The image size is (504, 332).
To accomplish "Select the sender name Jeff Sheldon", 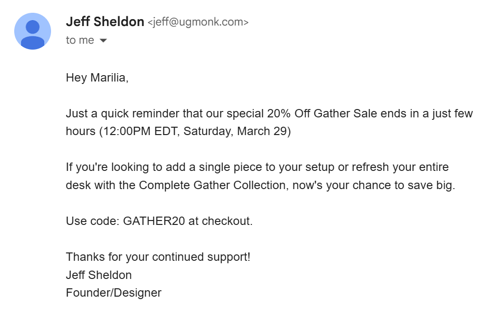I will pyautogui.click(x=105, y=22).
